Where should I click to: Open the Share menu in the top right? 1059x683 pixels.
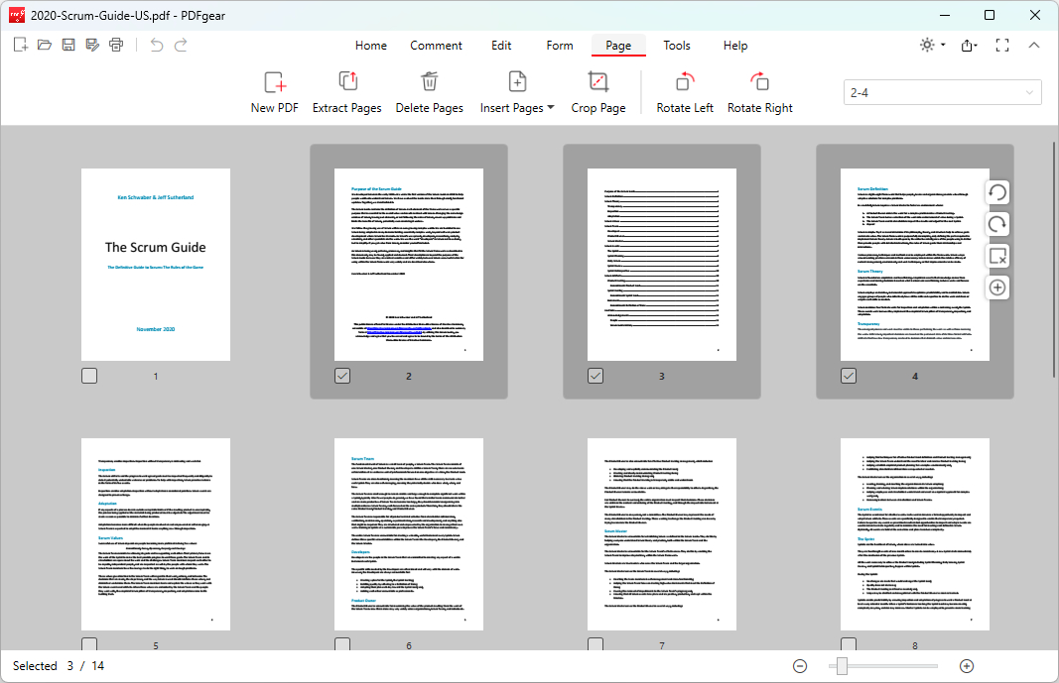pyautogui.click(x=969, y=45)
